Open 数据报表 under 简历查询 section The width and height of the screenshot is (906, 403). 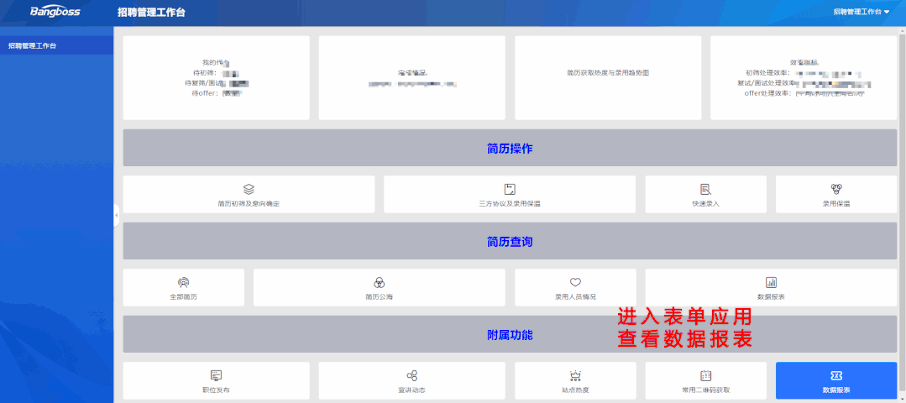pyautogui.click(x=771, y=283)
